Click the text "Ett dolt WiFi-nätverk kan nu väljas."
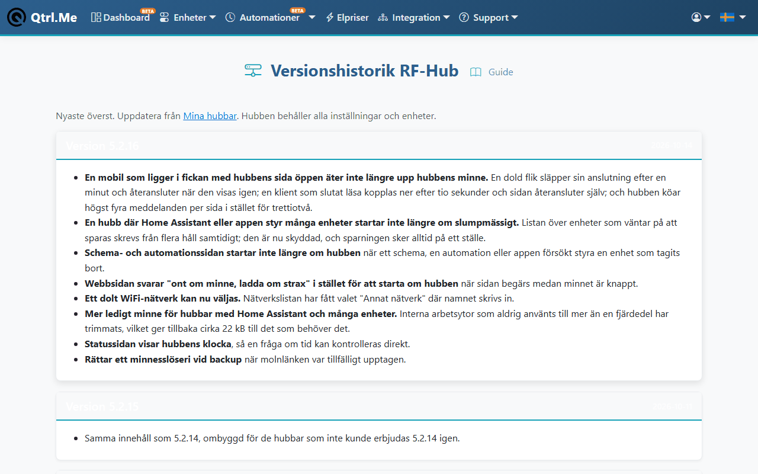758x474 pixels. pos(162,298)
